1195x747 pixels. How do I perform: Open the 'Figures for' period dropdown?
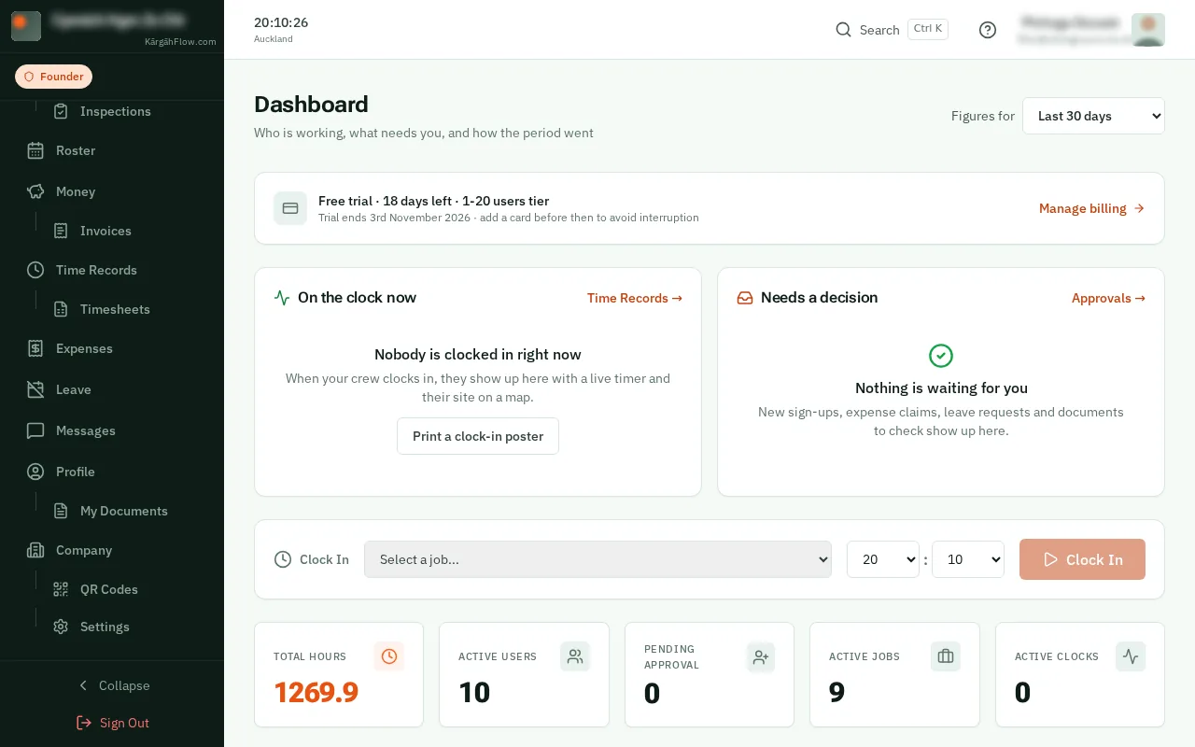pos(1093,116)
